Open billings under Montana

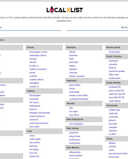(72, 52)
